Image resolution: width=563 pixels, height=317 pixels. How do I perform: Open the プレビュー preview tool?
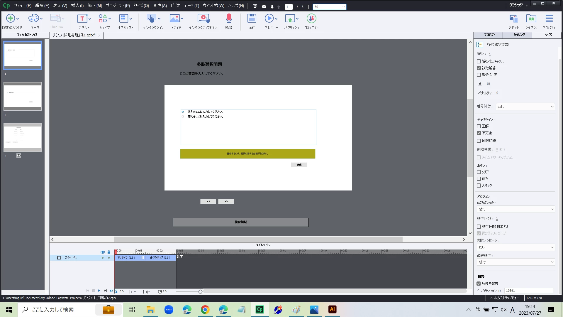click(269, 19)
